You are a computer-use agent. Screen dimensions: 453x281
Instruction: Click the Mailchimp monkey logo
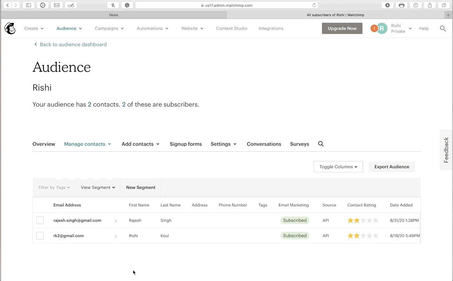[x=10, y=28]
